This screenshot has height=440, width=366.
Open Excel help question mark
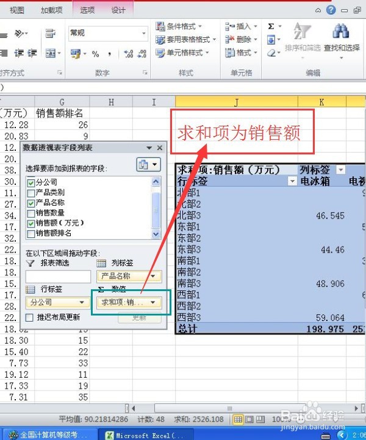[331, 10]
